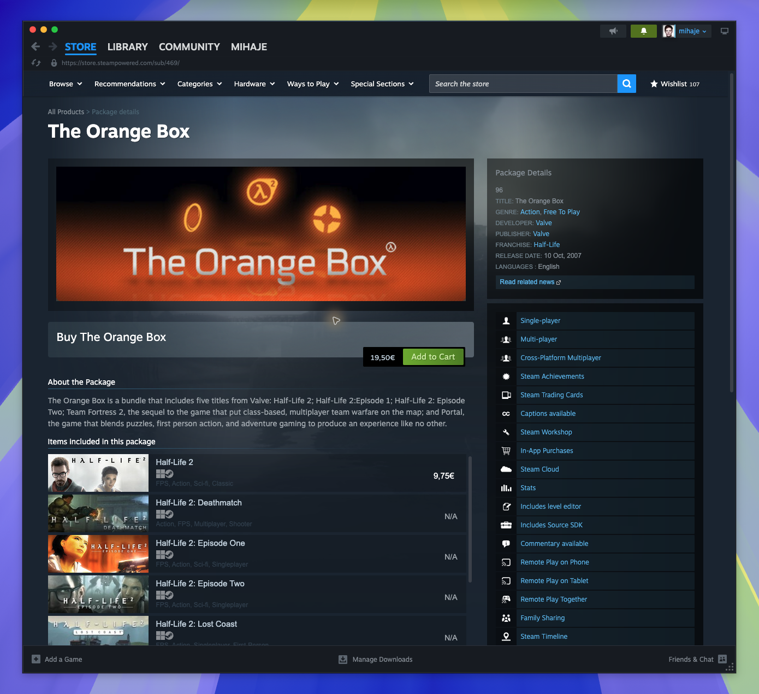Click the magnifier search button
The image size is (759, 694).
[x=627, y=84]
